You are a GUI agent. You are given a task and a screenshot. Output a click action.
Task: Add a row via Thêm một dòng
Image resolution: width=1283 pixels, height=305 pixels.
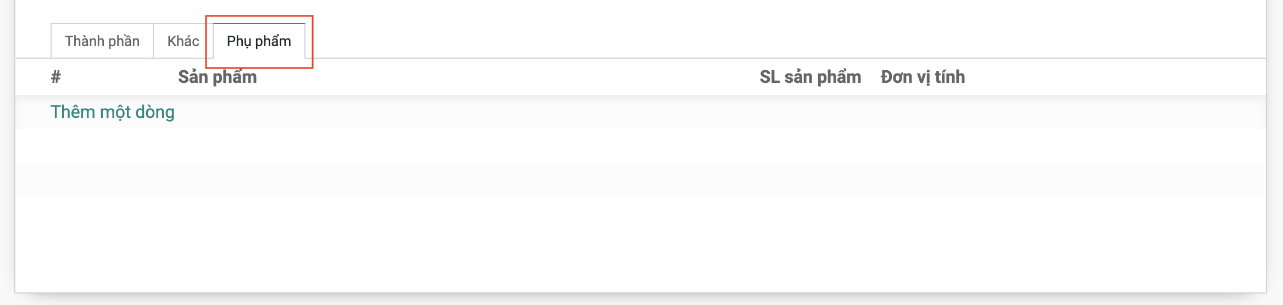113,112
